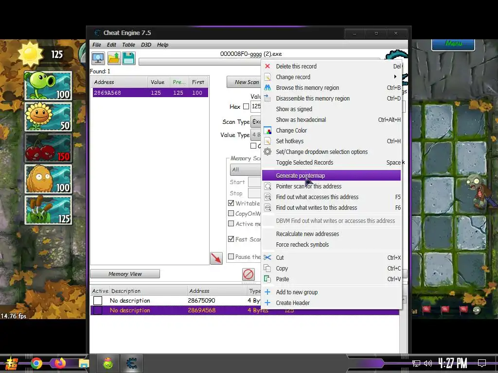Click the Description column header
The height and width of the screenshot is (373, 498).
point(149,291)
